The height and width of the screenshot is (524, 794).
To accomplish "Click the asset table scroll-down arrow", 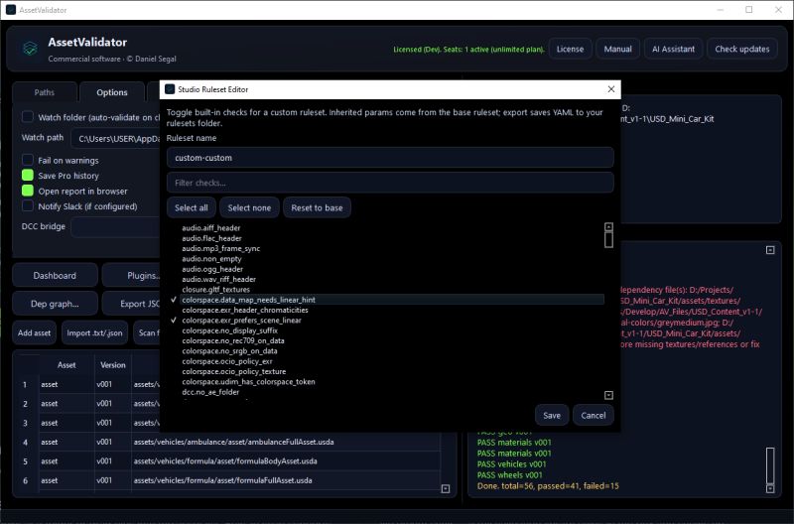I will [x=446, y=488].
